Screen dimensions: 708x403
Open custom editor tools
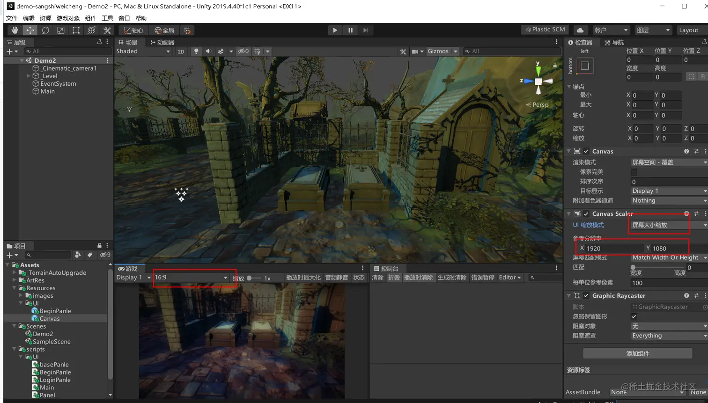[107, 30]
